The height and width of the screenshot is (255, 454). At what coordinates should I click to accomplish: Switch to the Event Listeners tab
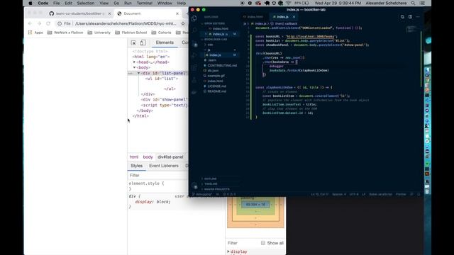tap(164, 166)
